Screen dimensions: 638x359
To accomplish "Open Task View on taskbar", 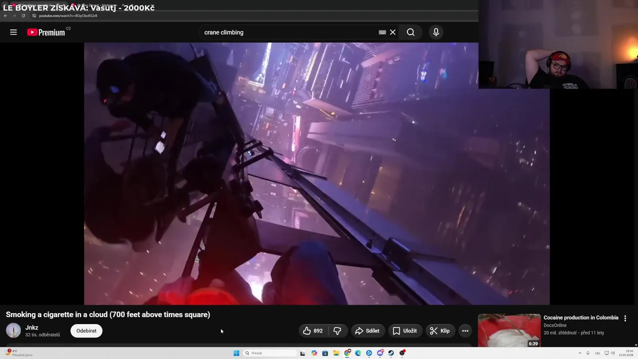I will 302,353.
